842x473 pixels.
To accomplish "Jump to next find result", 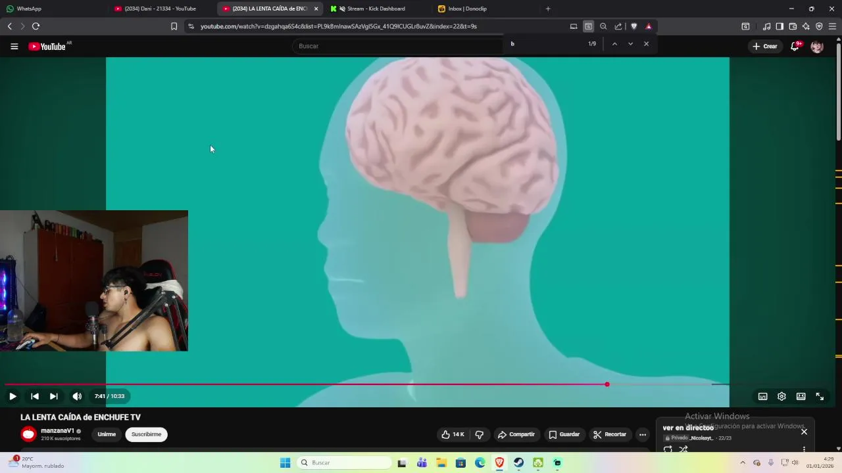I will [x=630, y=44].
